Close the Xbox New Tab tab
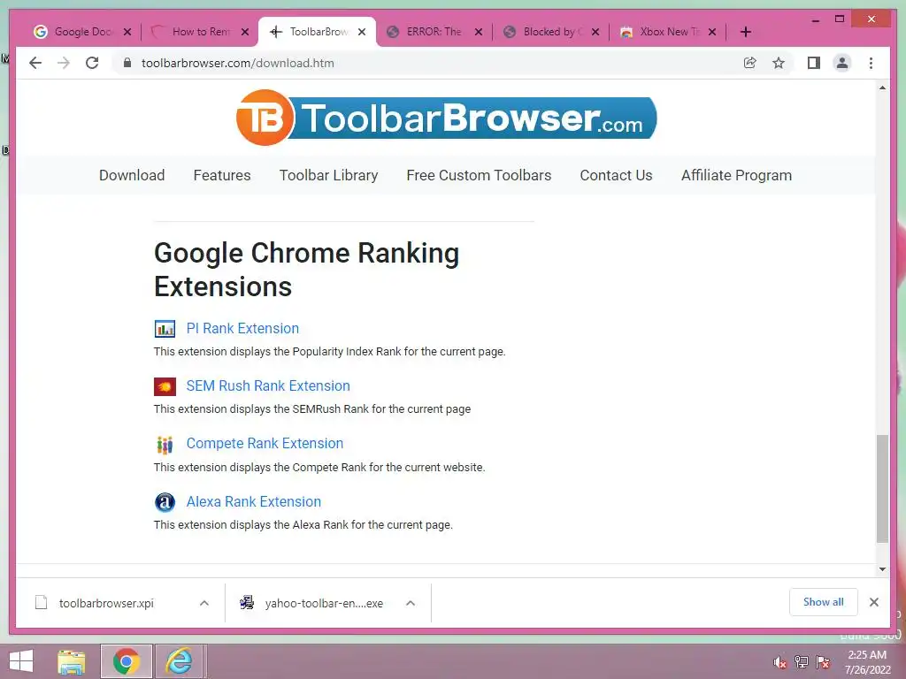The image size is (906, 679). (x=712, y=32)
